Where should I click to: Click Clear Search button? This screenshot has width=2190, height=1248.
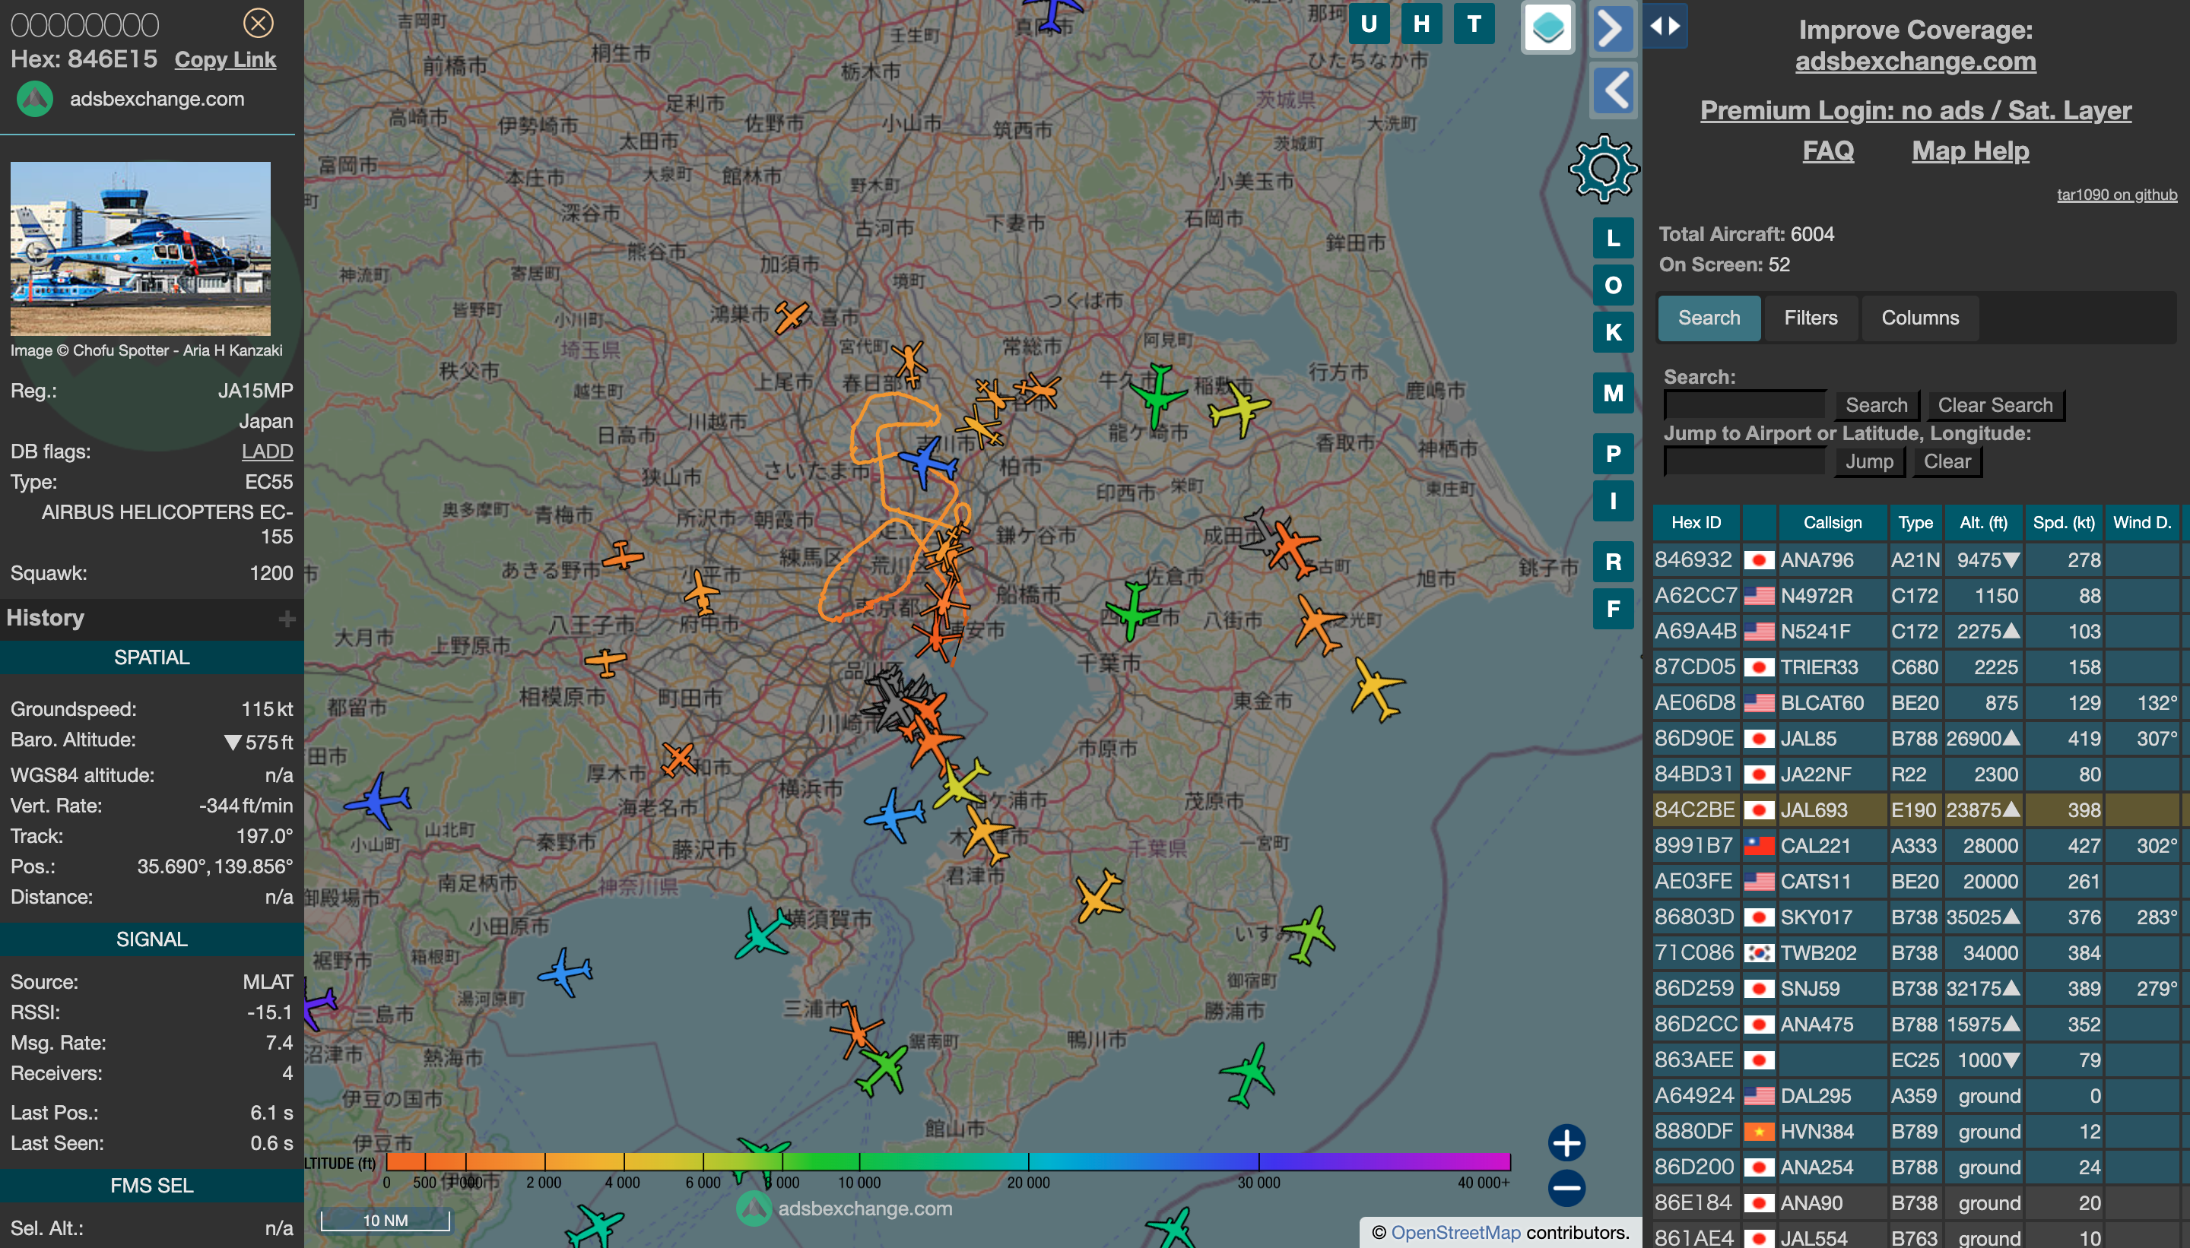coord(1995,405)
